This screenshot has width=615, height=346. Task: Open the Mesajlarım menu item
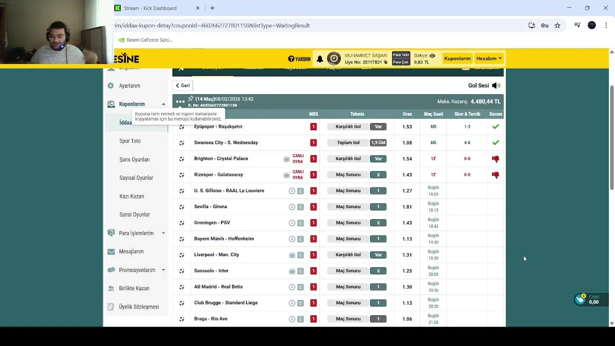coord(131,251)
